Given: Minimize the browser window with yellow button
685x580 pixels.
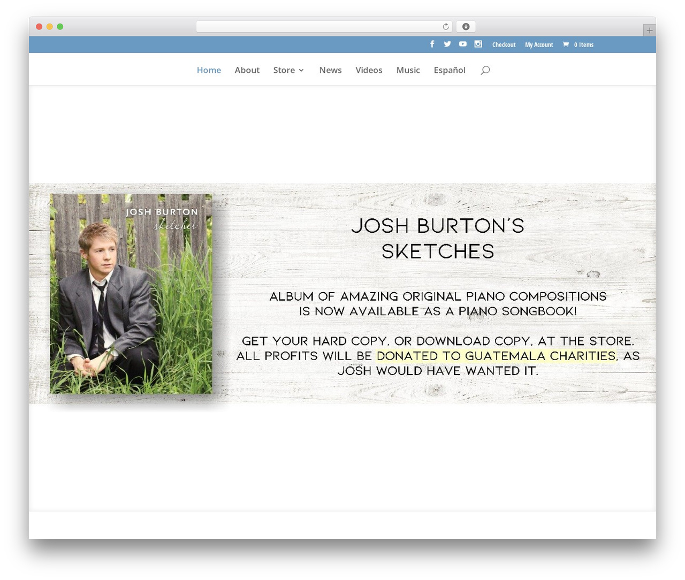Looking at the screenshot, I should click(49, 27).
